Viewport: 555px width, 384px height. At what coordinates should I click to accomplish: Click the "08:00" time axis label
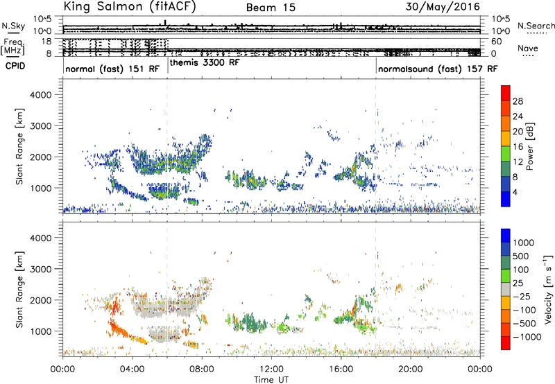click(x=202, y=369)
